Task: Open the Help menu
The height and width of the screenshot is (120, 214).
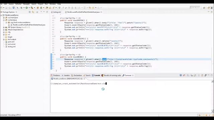Action: point(59,4)
